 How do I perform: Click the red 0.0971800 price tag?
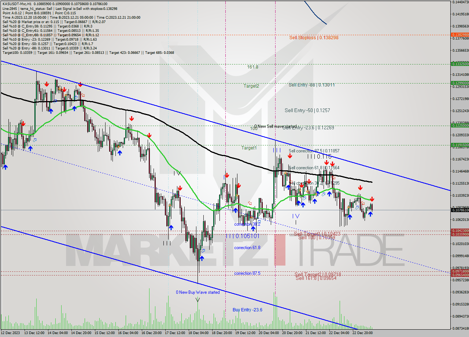[460, 271]
